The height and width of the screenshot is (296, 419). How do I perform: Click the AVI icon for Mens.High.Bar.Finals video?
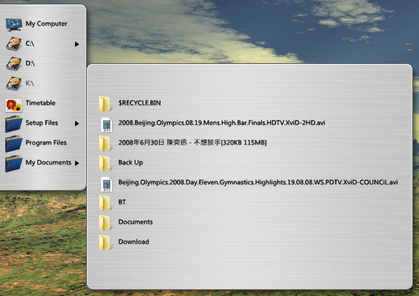[x=107, y=125]
